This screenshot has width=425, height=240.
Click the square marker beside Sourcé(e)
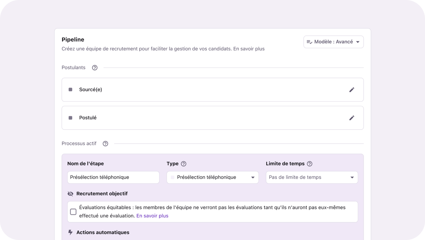tap(70, 90)
